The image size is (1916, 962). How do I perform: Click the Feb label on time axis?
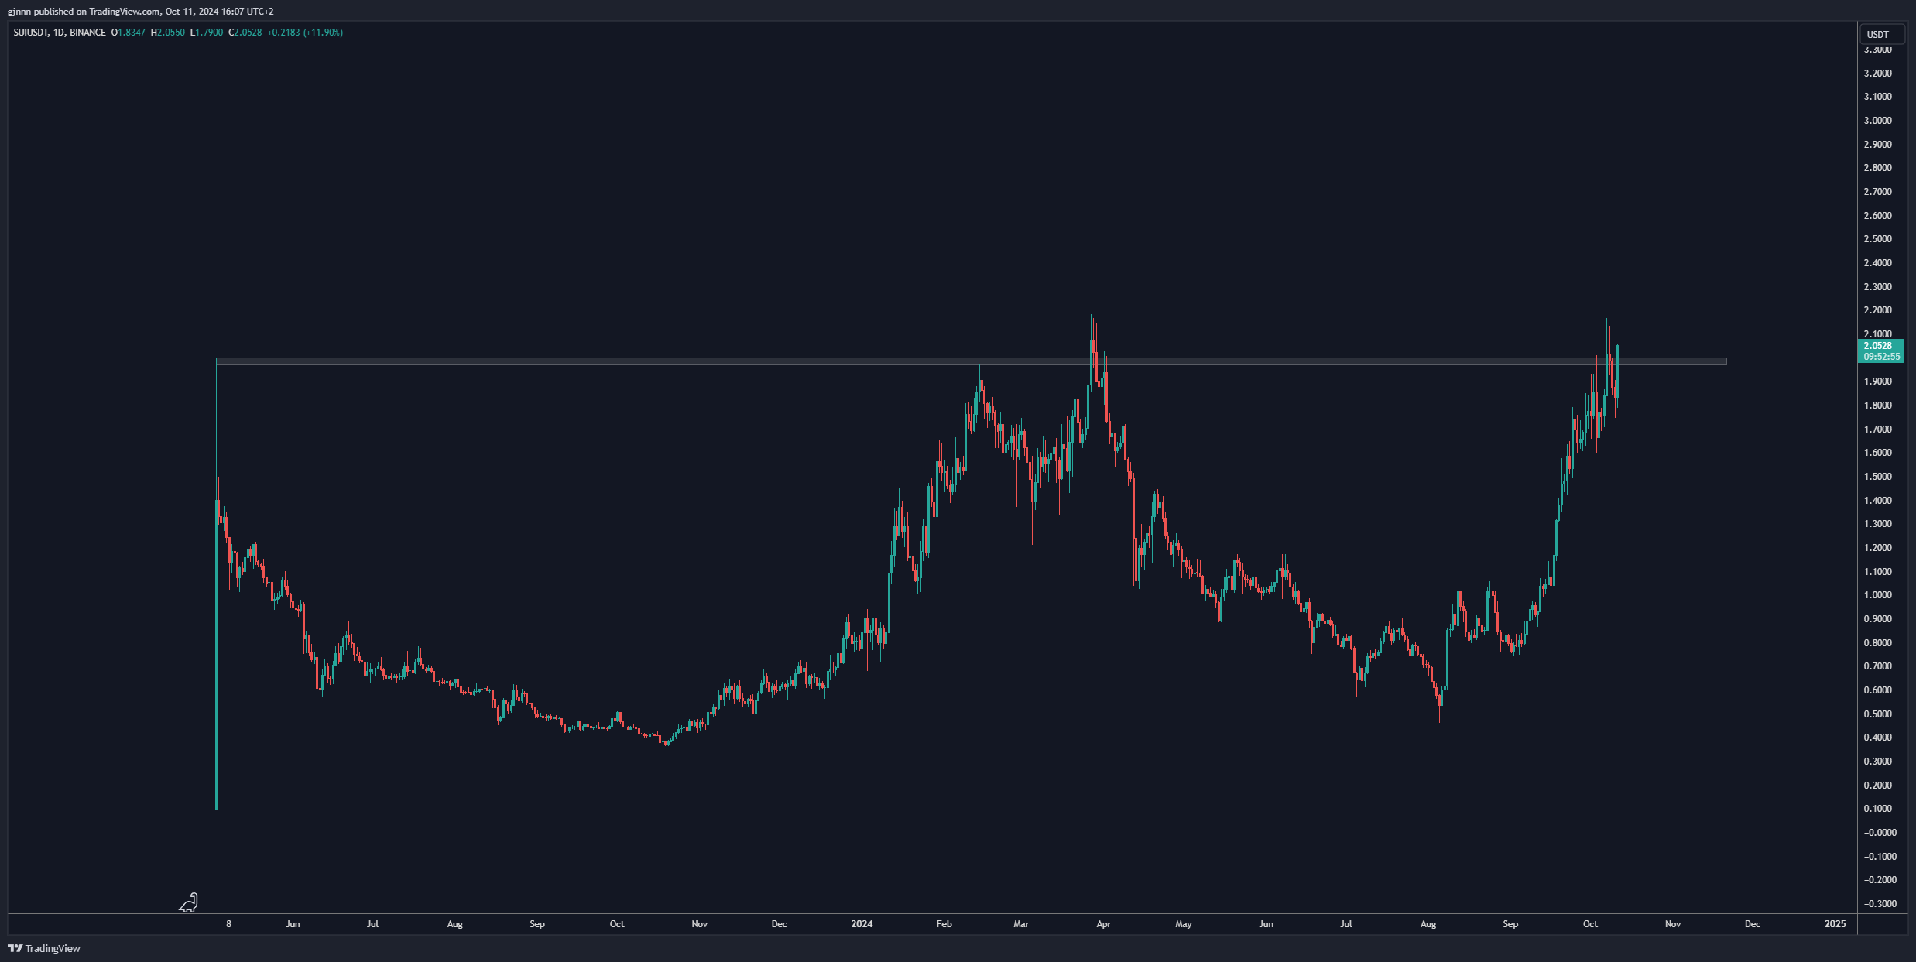coord(944,924)
